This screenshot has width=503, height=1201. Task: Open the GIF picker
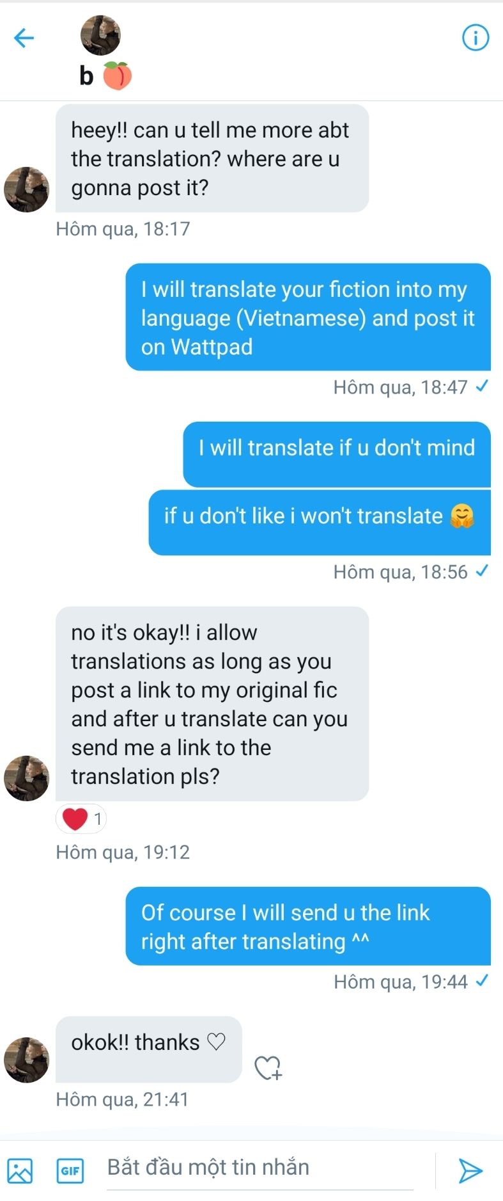70,1171
